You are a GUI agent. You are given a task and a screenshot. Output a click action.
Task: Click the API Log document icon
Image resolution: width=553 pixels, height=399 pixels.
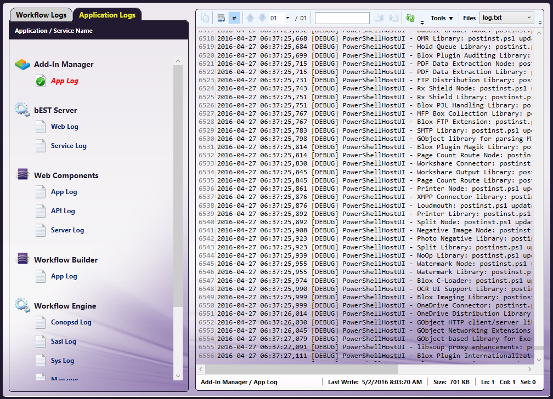[41, 211]
